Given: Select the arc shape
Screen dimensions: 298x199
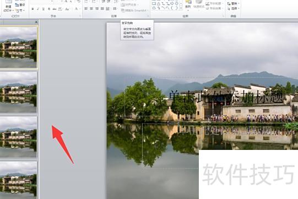Looking at the screenshot, I should 163,8.
